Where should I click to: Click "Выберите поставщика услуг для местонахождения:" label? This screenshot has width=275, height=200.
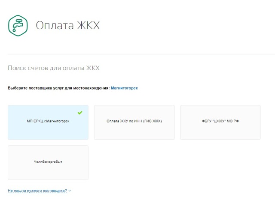pyautogui.click(x=59, y=88)
